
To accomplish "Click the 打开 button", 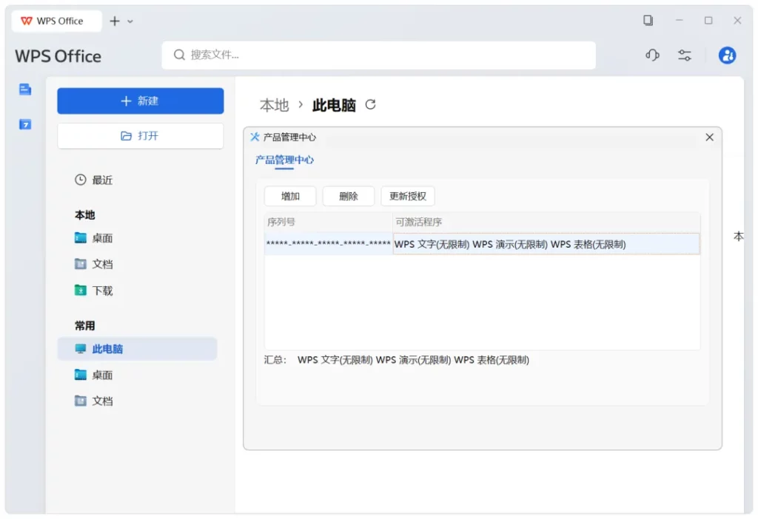I will [x=140, y=135].
